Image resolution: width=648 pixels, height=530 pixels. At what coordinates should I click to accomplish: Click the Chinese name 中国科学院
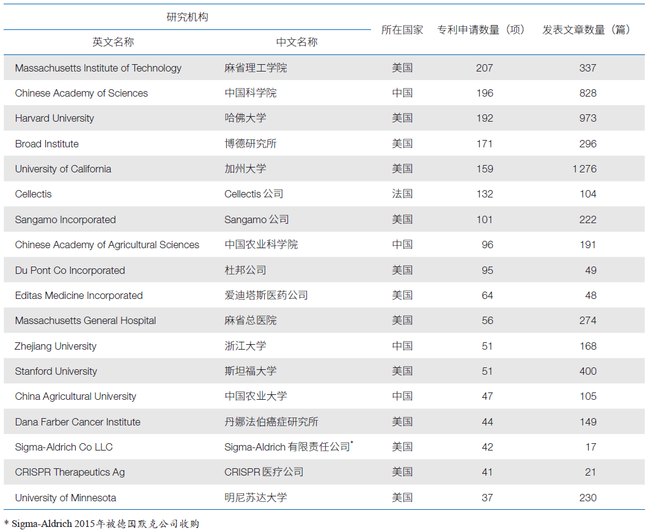click(x=250, y=93)
